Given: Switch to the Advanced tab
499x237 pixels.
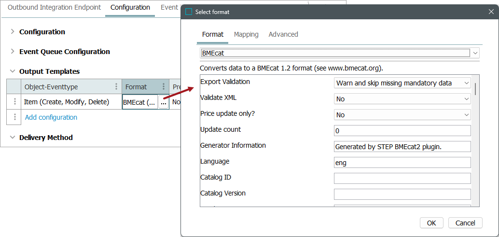Looking at the screenshot, I should pyautogui.click(x=283, y=34).
